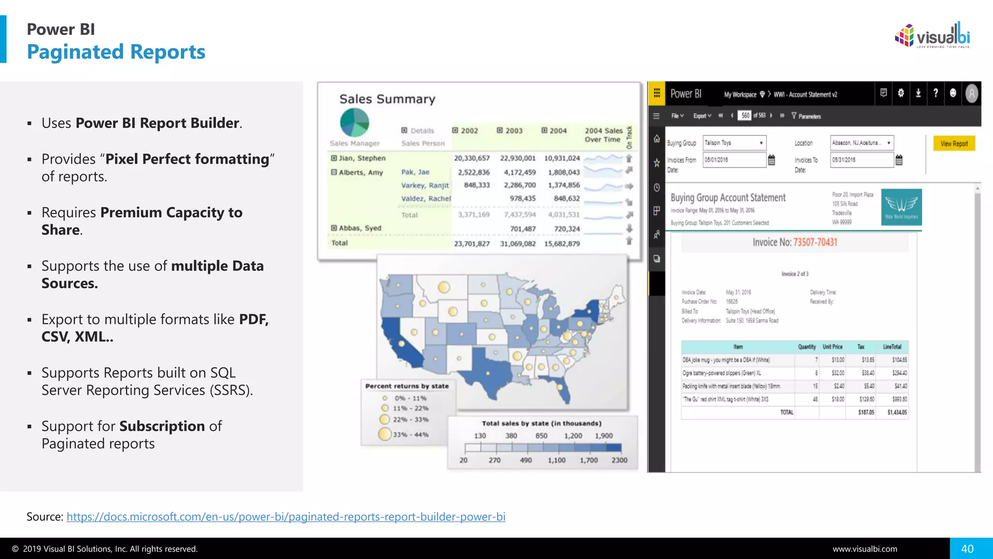The image size is (993, 559).
Task: Open the user profile avatar
Action: pos(972,93)
